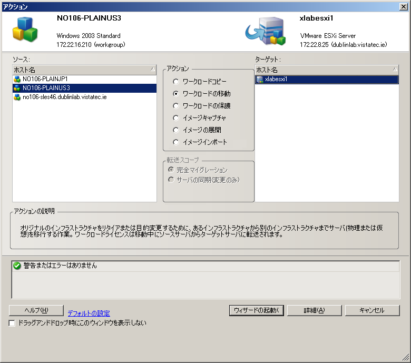Select the イメージキャプチャ radio button
The image size is (411, 363).
176,118
